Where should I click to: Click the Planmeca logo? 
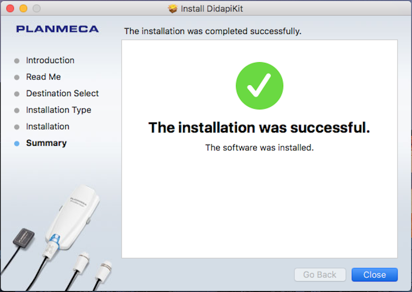coord(57,29)
